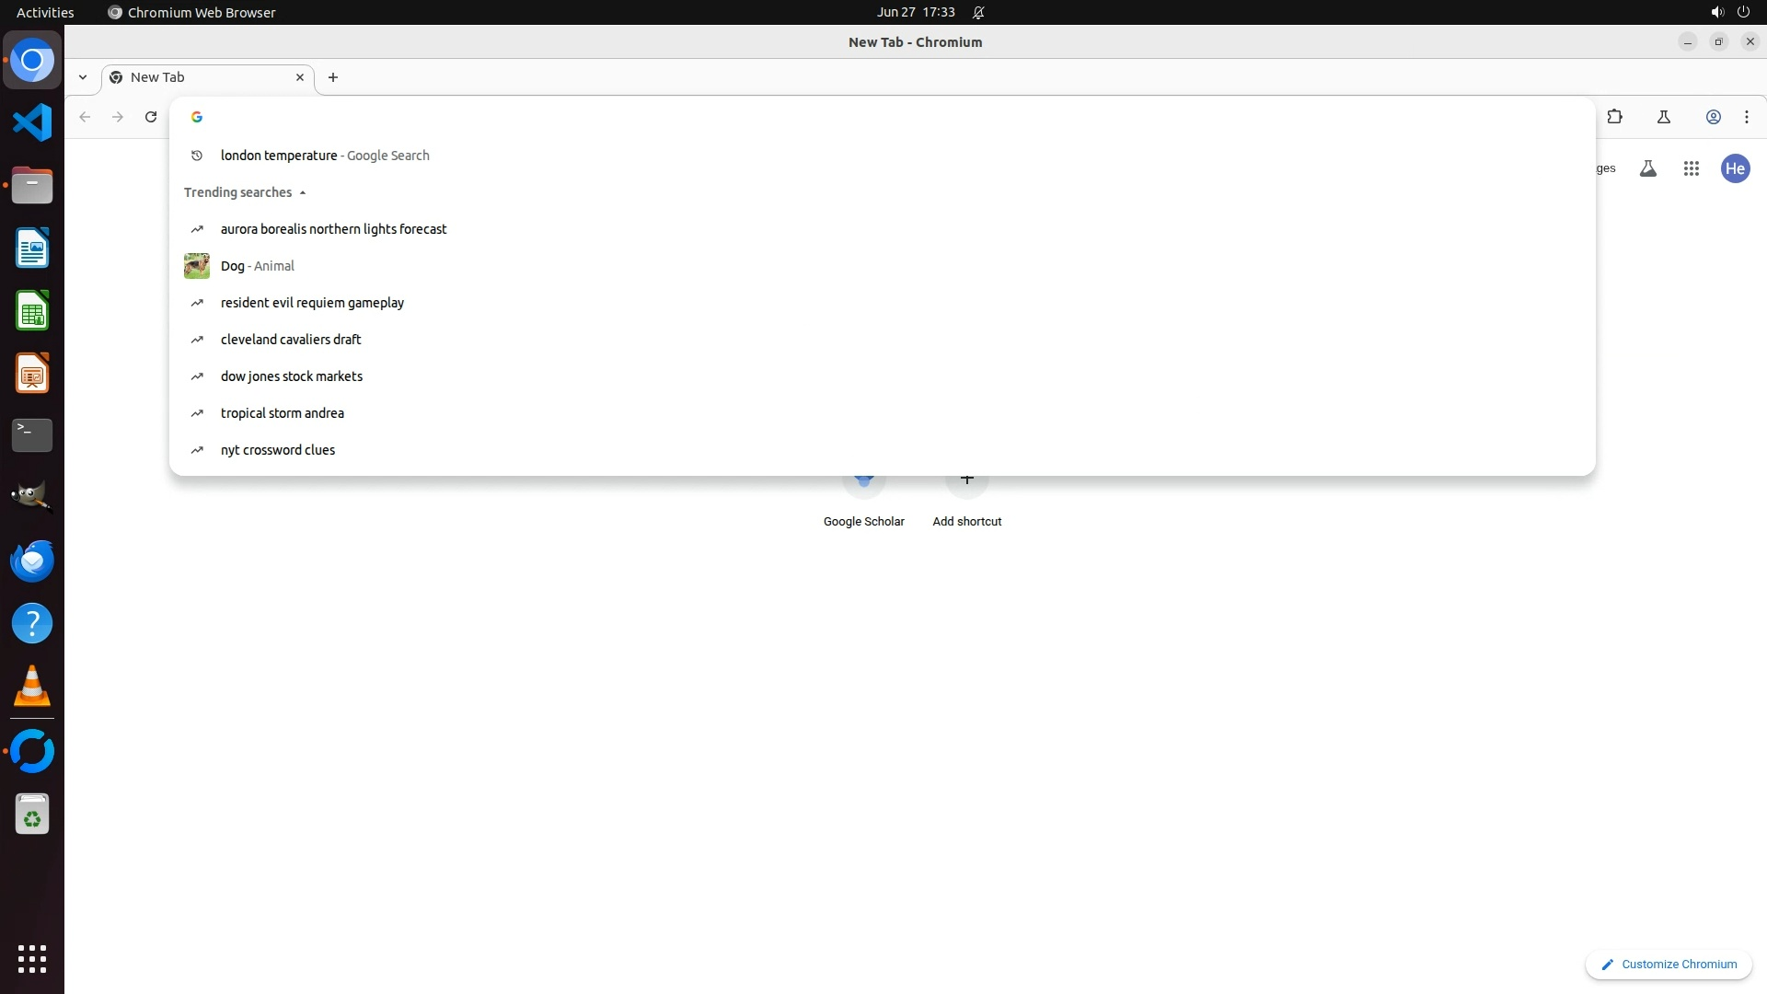
Task: Open the tab search dropdown arrow
Action: pyautogui.click(x=83, y=77)
